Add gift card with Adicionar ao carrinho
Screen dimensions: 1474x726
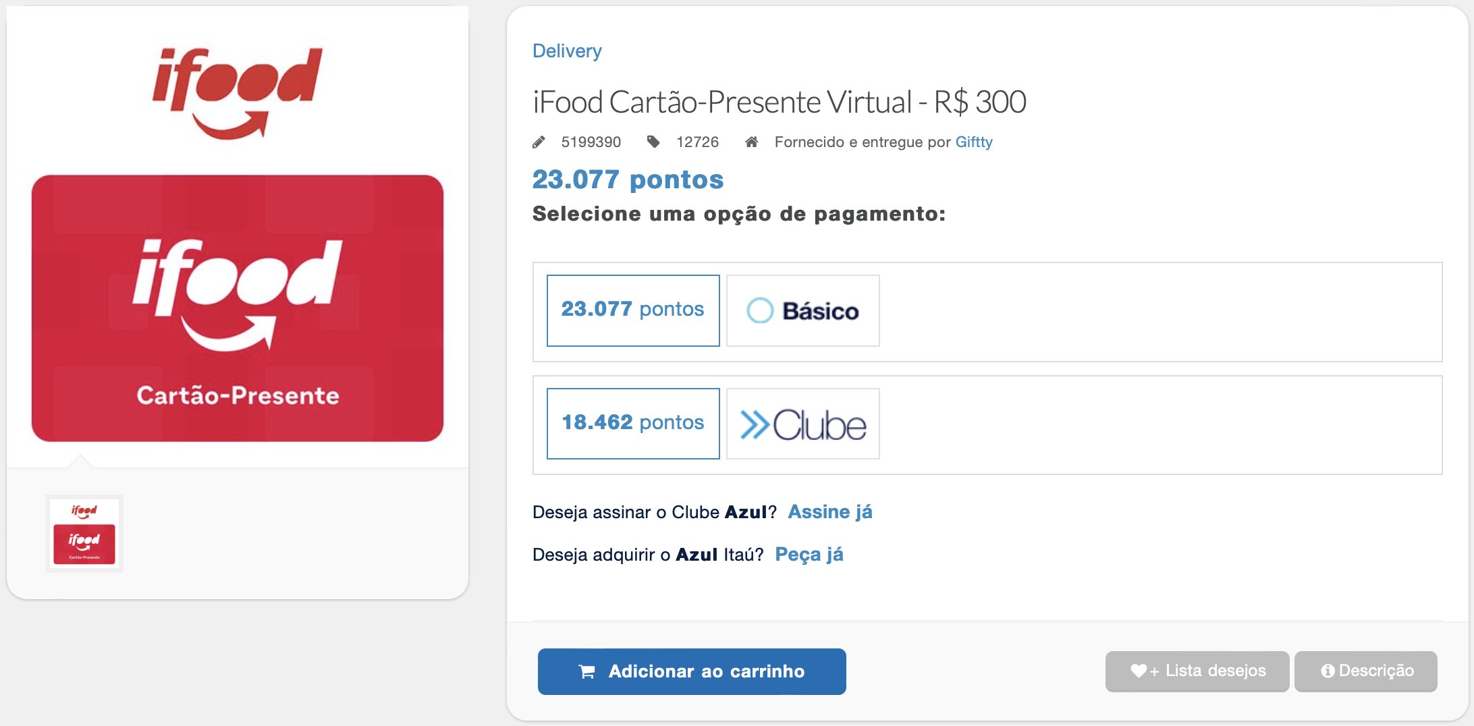pos(692,671)
